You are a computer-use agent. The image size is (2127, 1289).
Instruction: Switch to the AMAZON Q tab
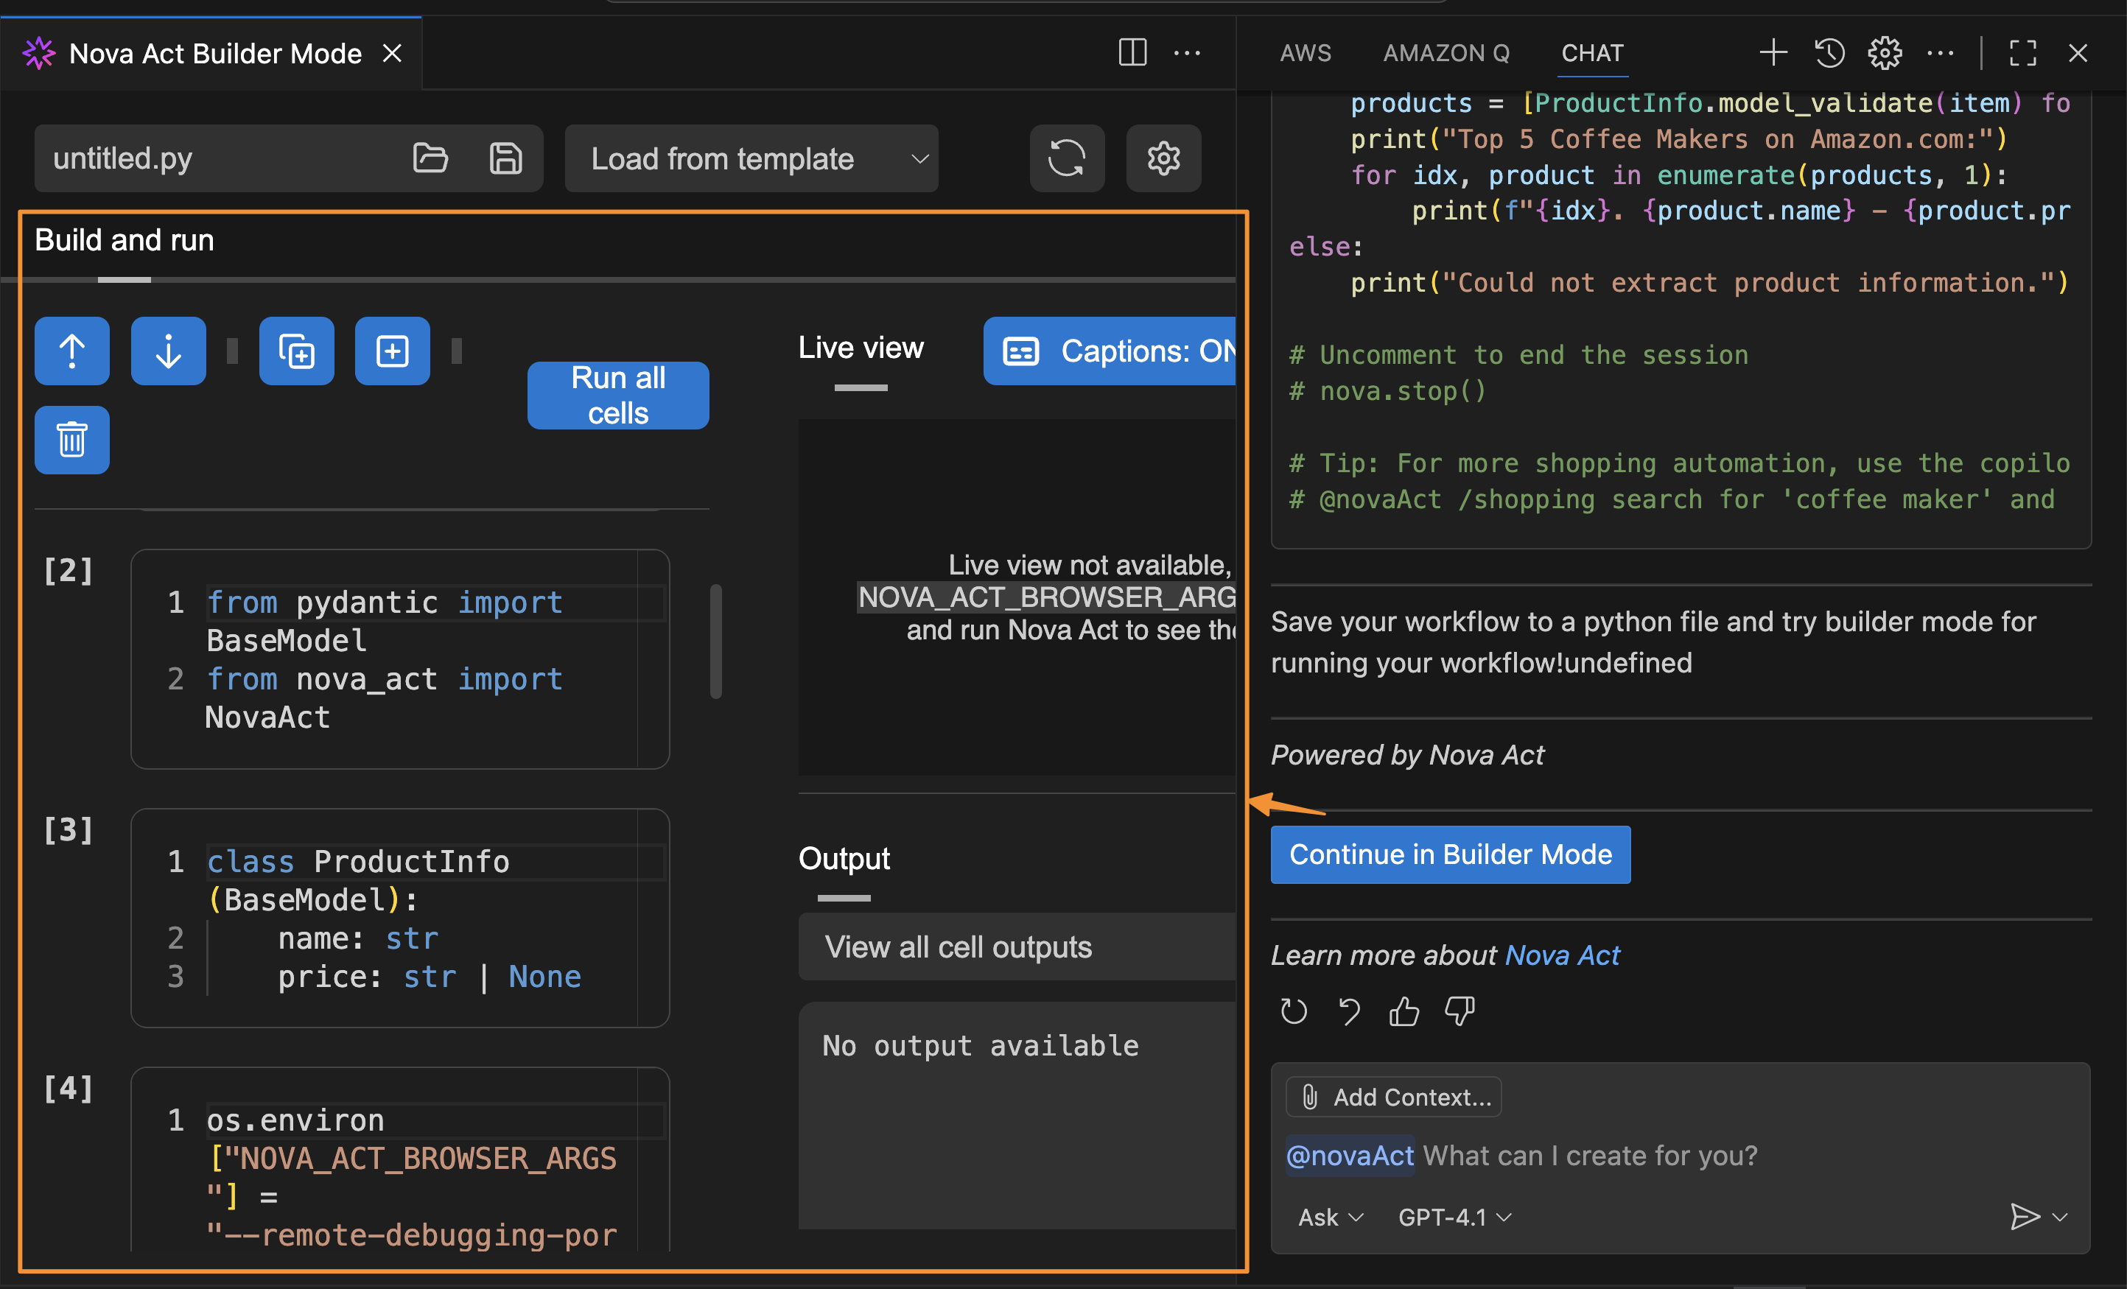coord(1446,54)
